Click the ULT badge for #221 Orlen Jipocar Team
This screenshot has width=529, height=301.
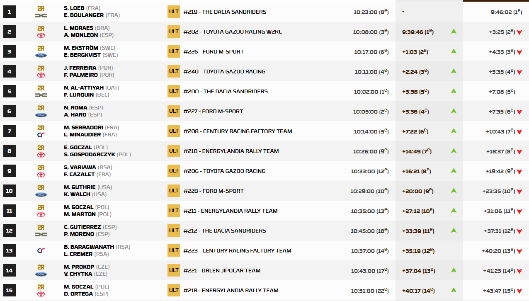pyautogui.click(x=174, y=270)
